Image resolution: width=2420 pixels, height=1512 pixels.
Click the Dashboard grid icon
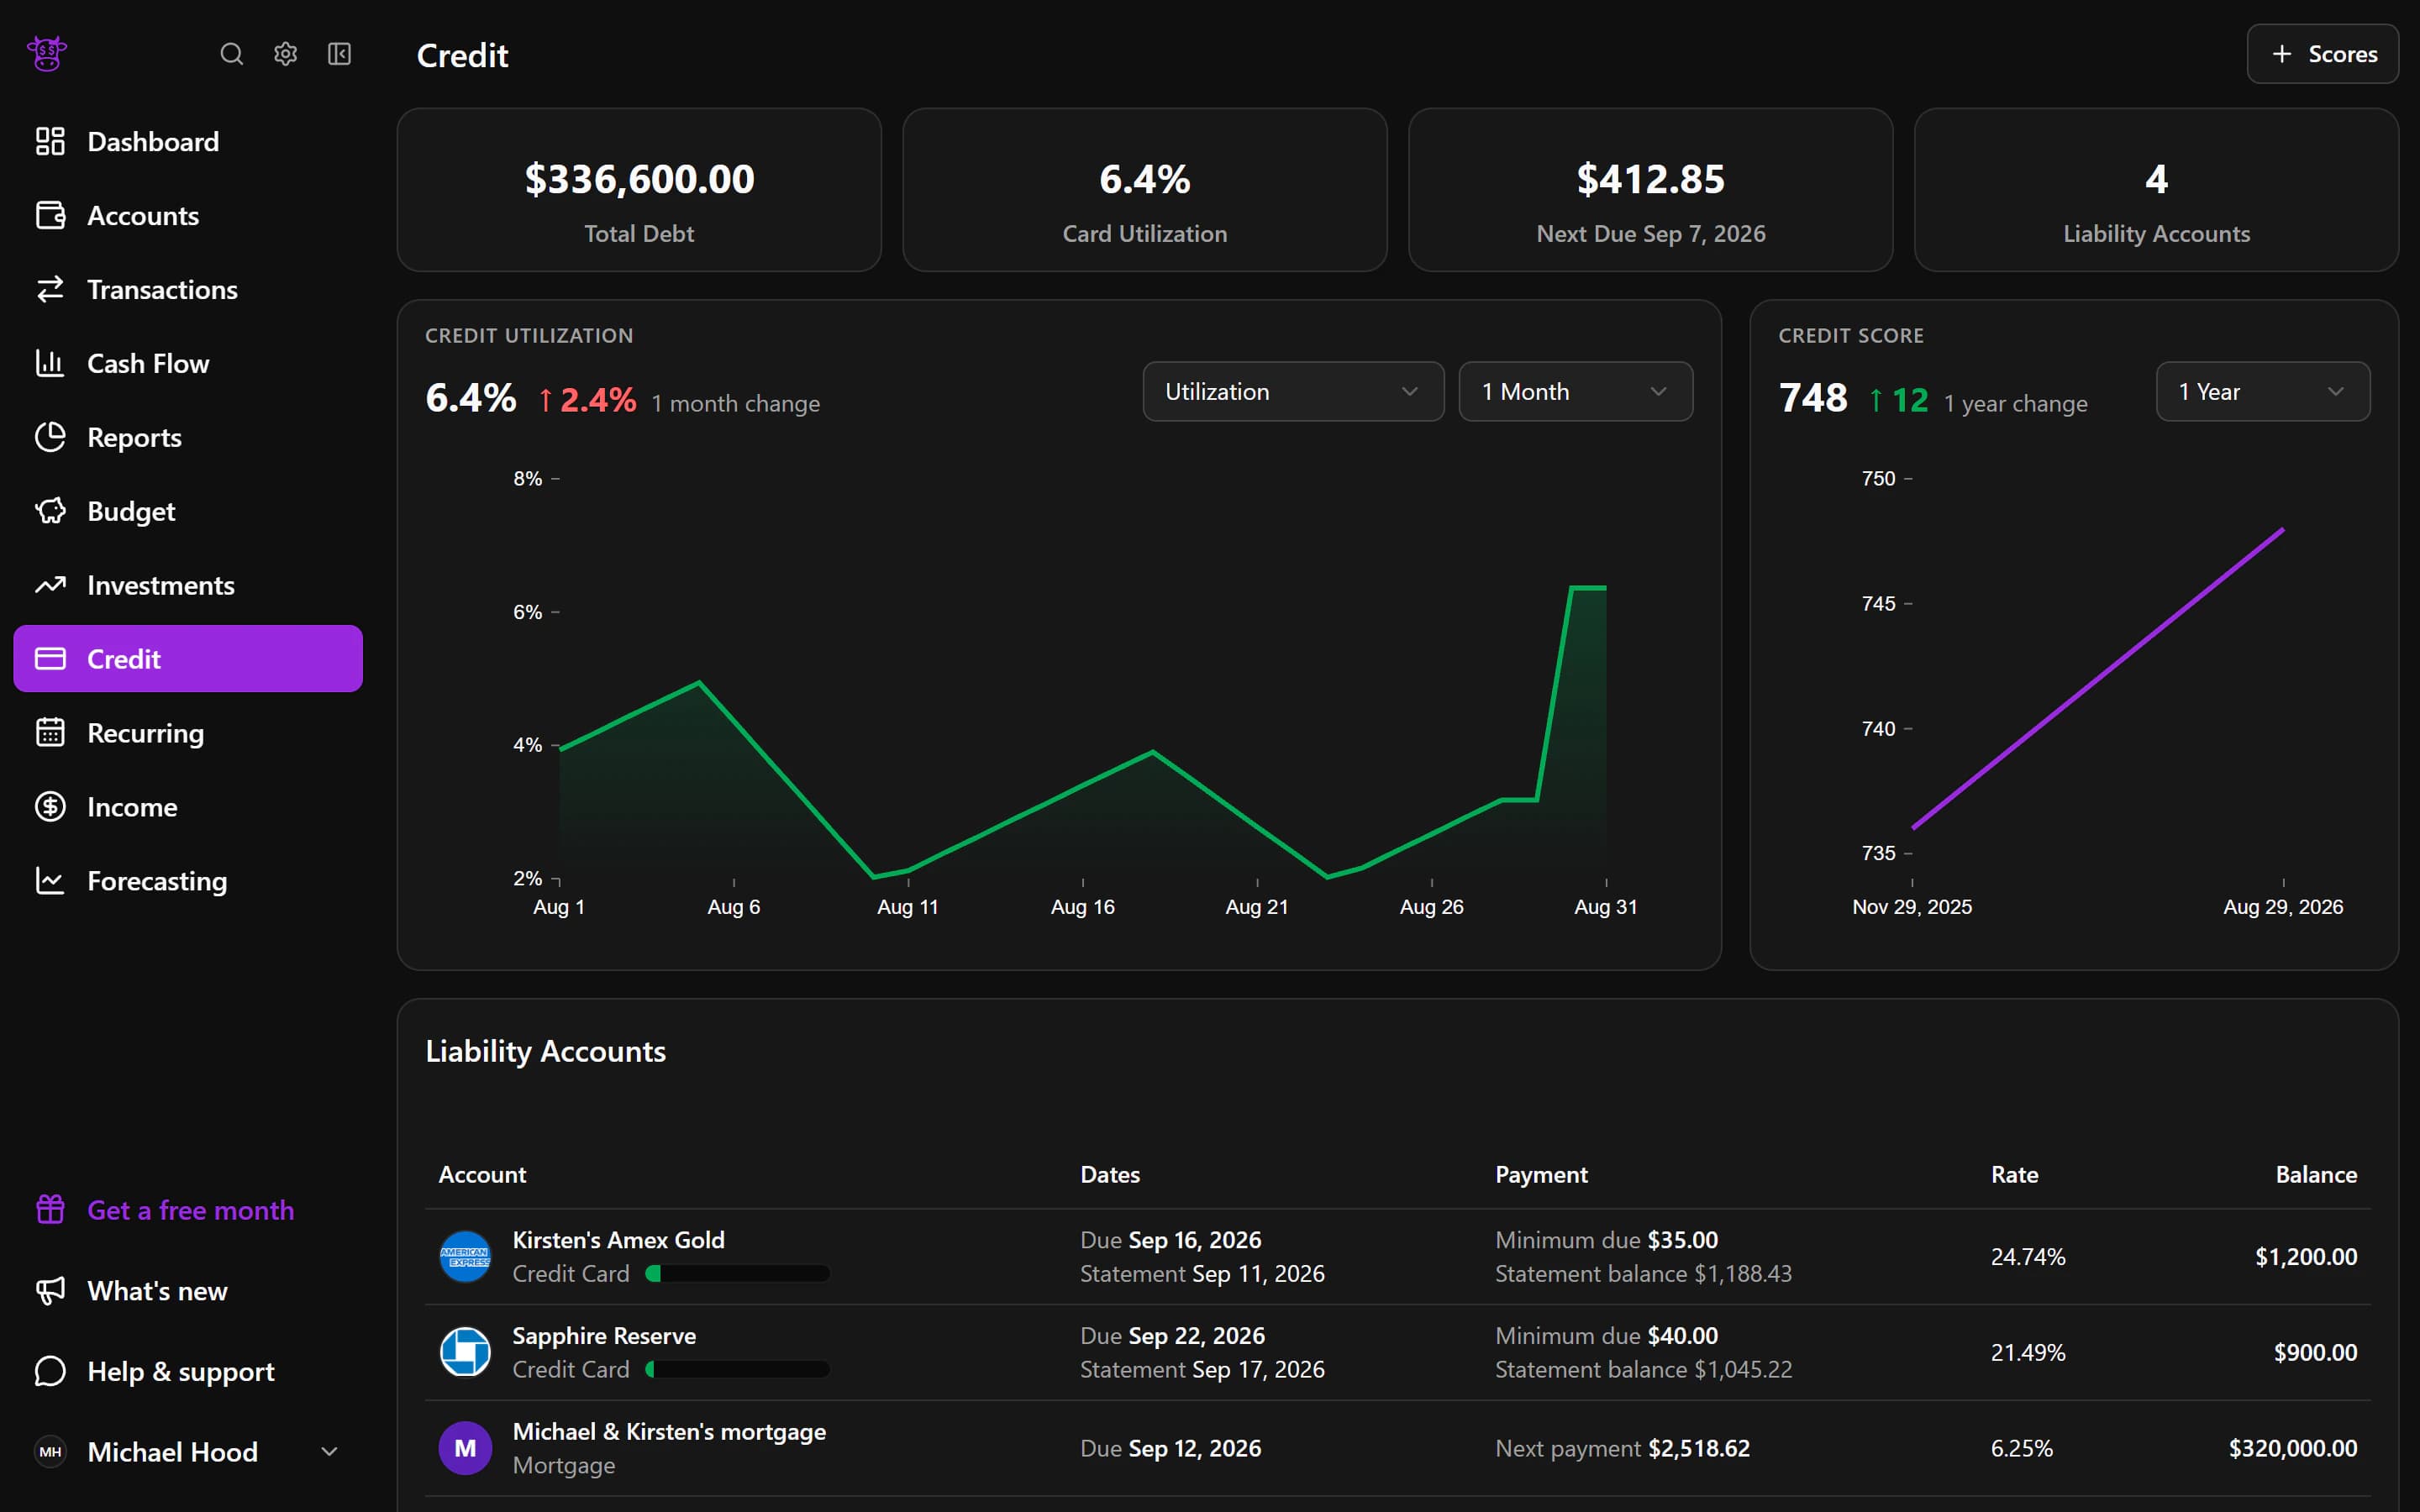pyautogui.click(x=50, y=141)
